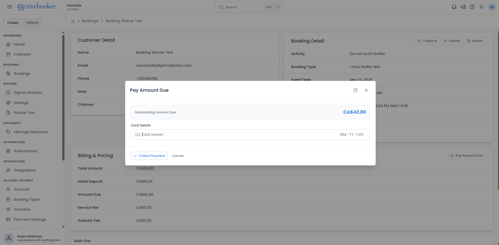The image size is (499, 245).
Task: Click the Collect Payment button
Action: (149, 156)
